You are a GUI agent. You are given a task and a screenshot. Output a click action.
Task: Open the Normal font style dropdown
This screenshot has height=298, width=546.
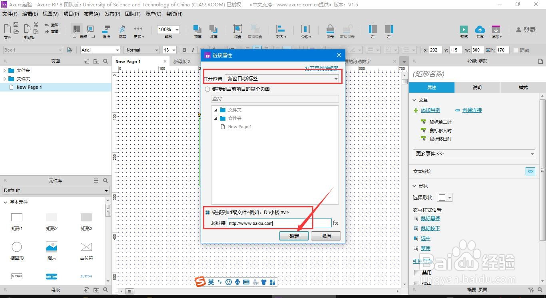click(x=141, y=50)
